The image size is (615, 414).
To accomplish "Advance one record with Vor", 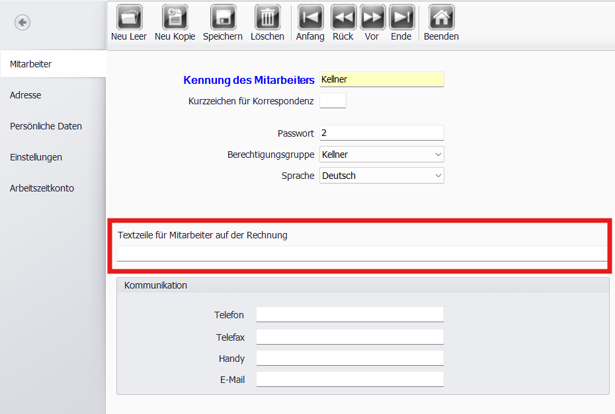I will pyautogui.click(x=372, y=17).
